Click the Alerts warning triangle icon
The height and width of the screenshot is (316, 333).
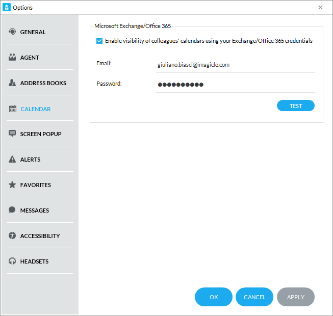12,159
